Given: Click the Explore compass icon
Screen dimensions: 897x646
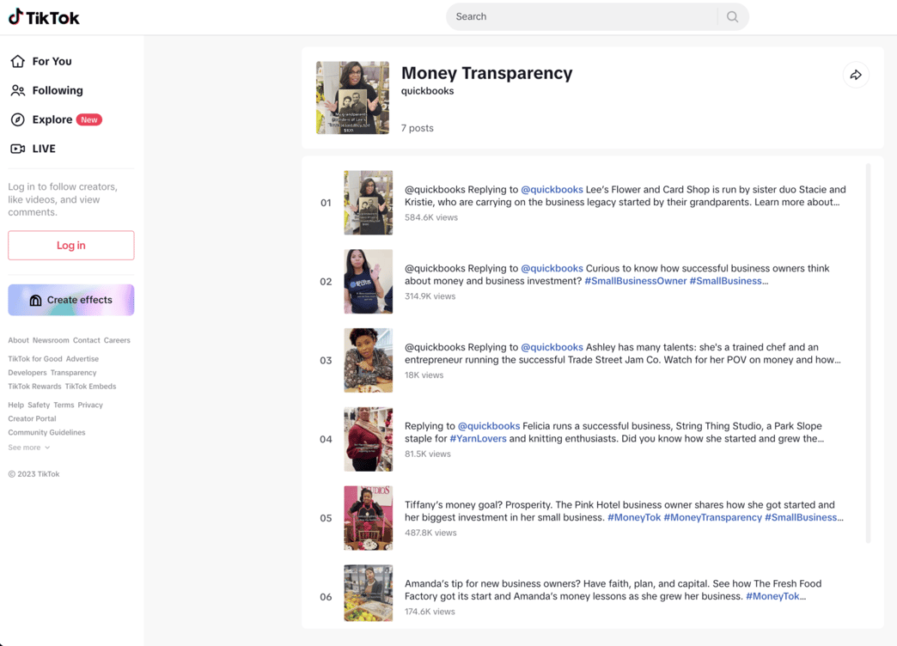Looking at the screenshot, I should click(18, 119).
